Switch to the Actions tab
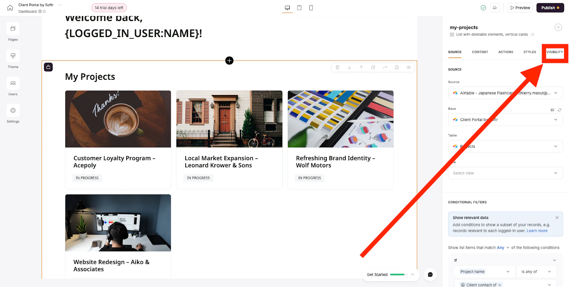Image resolution: width=569 pixels, height=287 pixels. pos(506,52)
